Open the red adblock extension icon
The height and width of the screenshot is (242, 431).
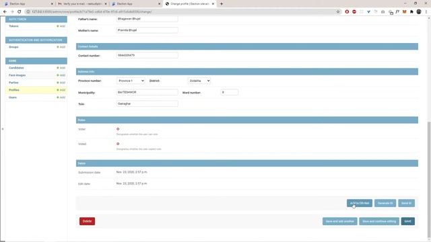click(x=354, y=12)
